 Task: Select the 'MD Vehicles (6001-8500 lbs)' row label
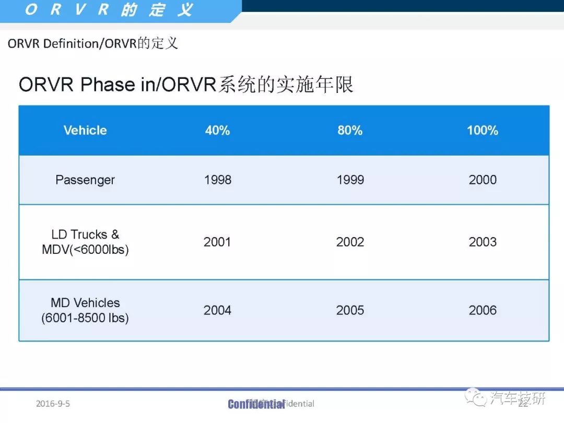(85, 310)
